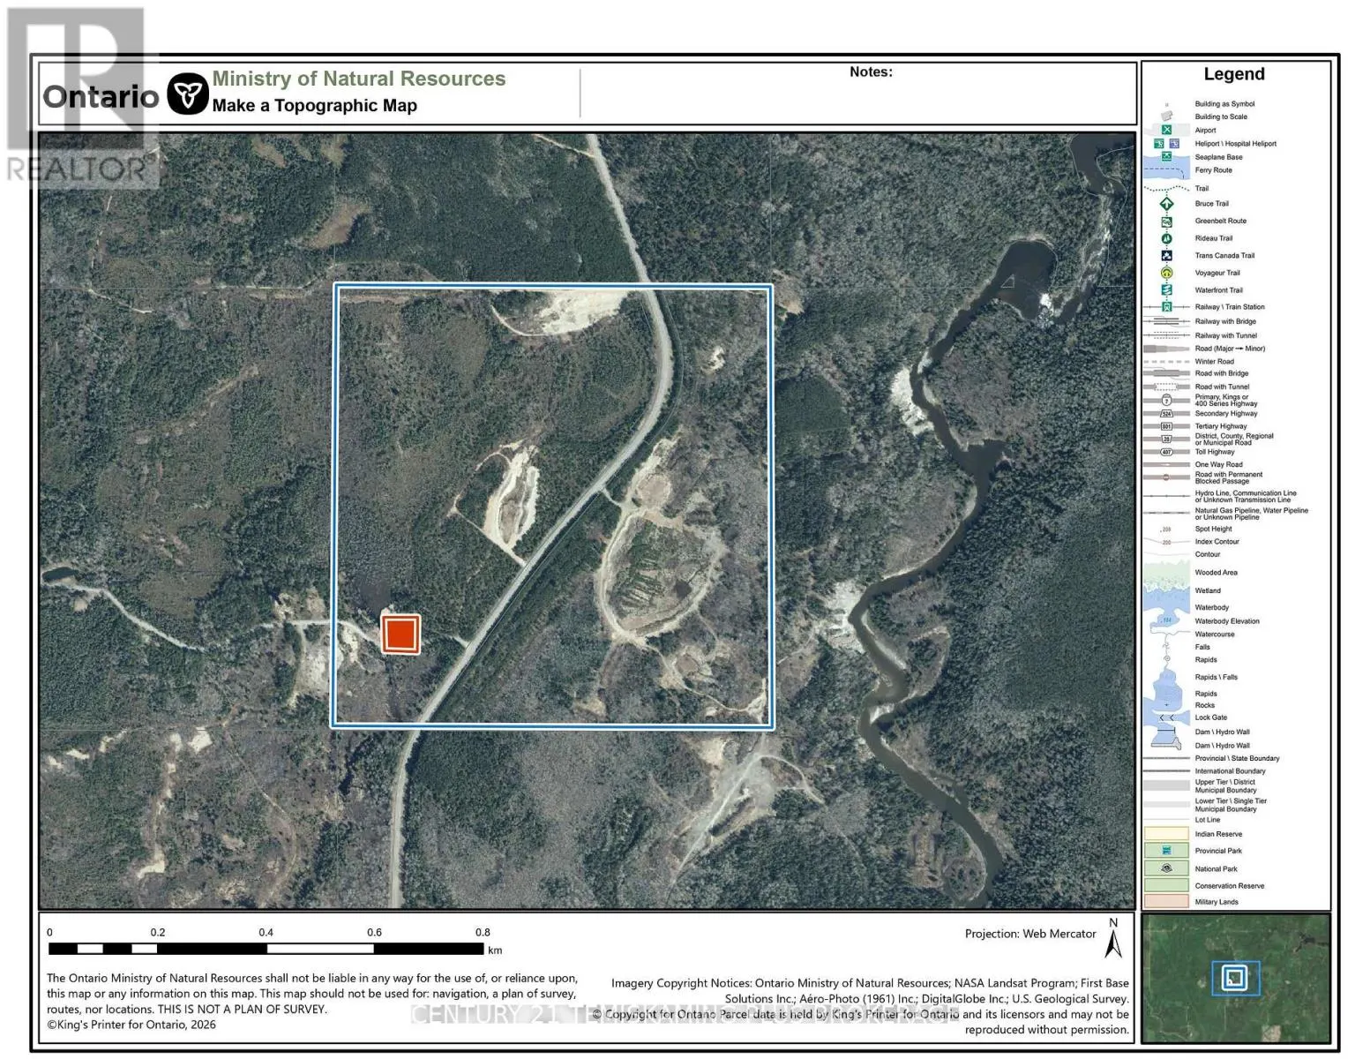Click the distance scale bar
Viewport: 1370px width, 1059px height.
pyautogui.click(x=266, y=950)
